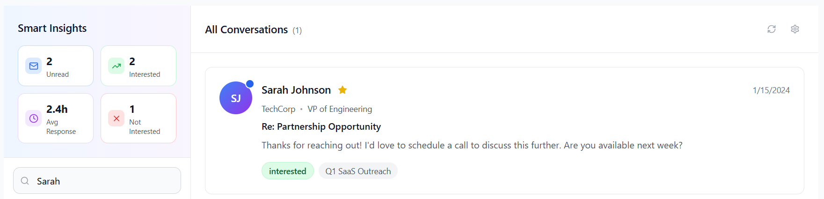Click the blue unread dot on the avatar
This screenshot has width=824, height=199.
pyautogui.click(x=250, y=84)
